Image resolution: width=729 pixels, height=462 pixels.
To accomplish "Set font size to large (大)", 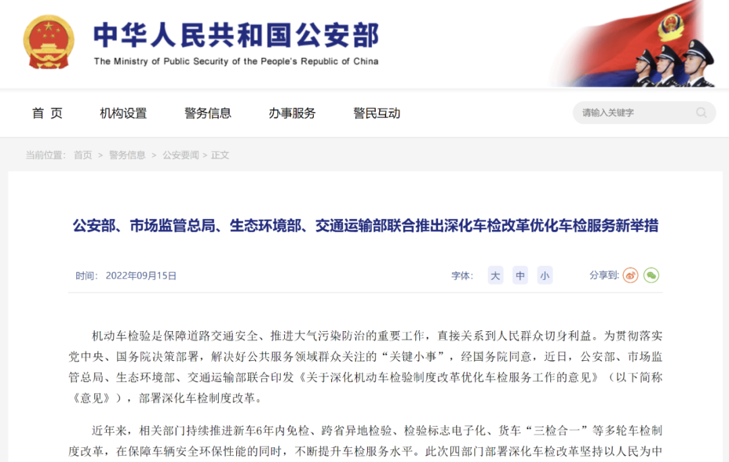I will (495, 275).
